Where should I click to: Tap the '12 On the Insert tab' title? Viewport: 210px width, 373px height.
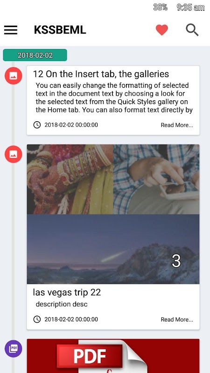click(101, 74)
